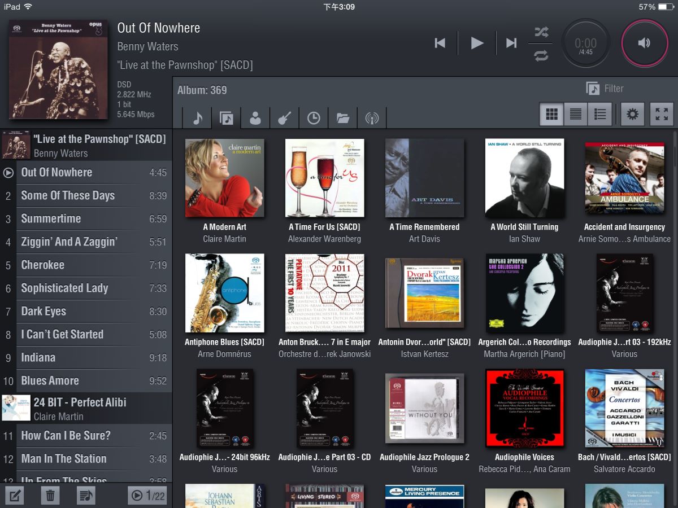Tap the 0:00 playback position dial
The image size is (678, 508).
(586, 43)
